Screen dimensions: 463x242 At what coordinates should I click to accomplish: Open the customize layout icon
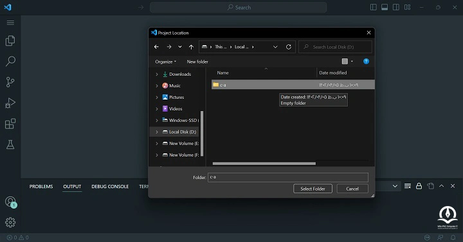(x=408, y=7)
